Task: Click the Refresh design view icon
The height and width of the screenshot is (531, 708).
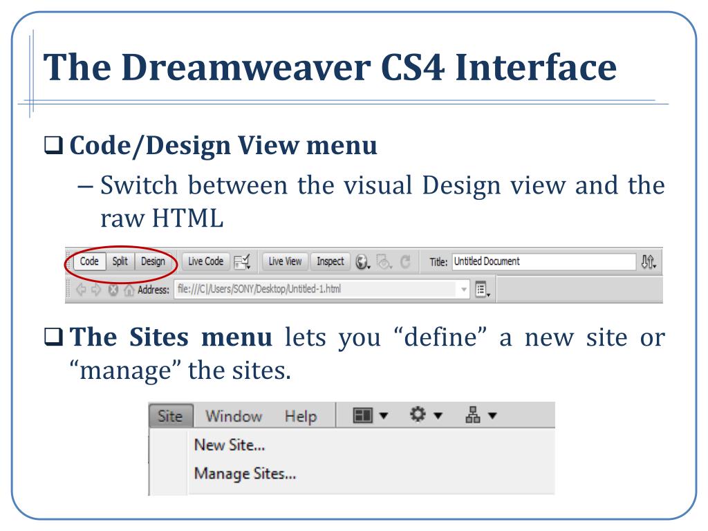Action: (405, 262)
